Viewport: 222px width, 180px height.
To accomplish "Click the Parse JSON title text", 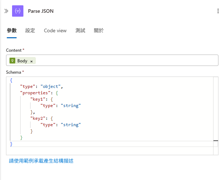I will tap(41, 11).
